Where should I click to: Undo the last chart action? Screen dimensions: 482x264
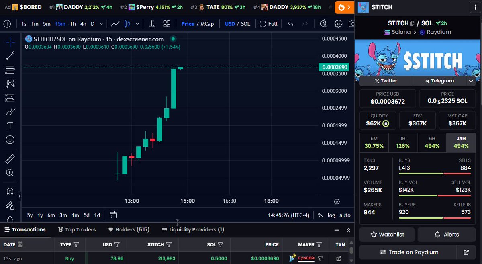tap(291, 24)
